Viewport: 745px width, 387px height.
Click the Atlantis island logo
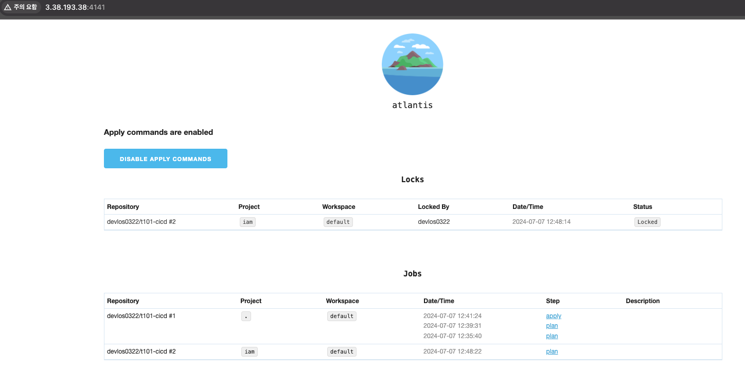pyautogui.click(x=412, y=64)
